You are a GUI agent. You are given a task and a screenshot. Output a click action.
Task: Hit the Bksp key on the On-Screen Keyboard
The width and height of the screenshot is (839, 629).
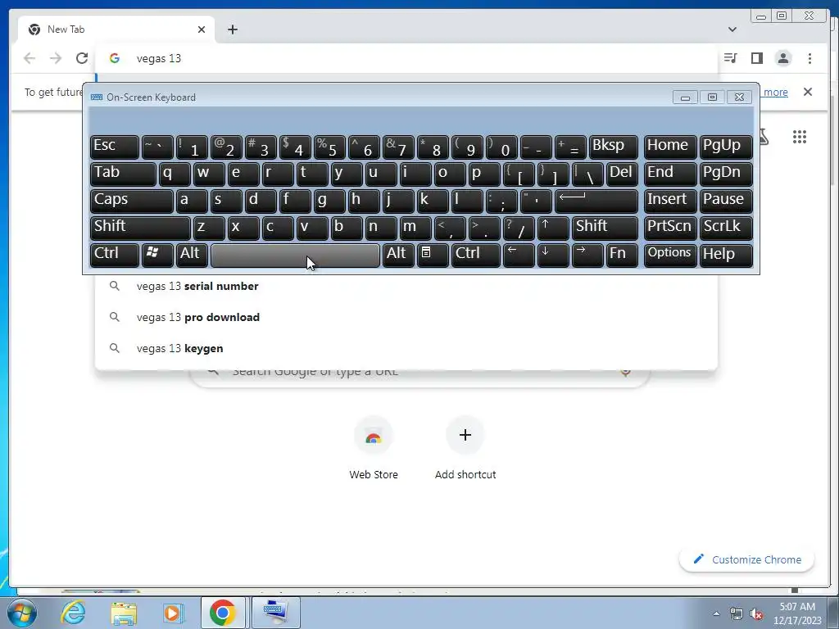tap(613, 147)
